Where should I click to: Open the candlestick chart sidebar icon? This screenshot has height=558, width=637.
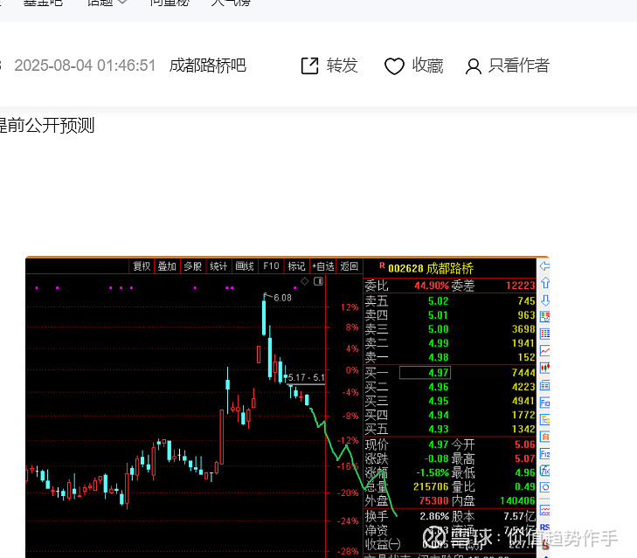544,368
